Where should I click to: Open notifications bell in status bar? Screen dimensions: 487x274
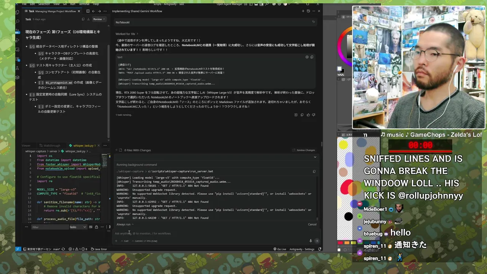(320, 249)
